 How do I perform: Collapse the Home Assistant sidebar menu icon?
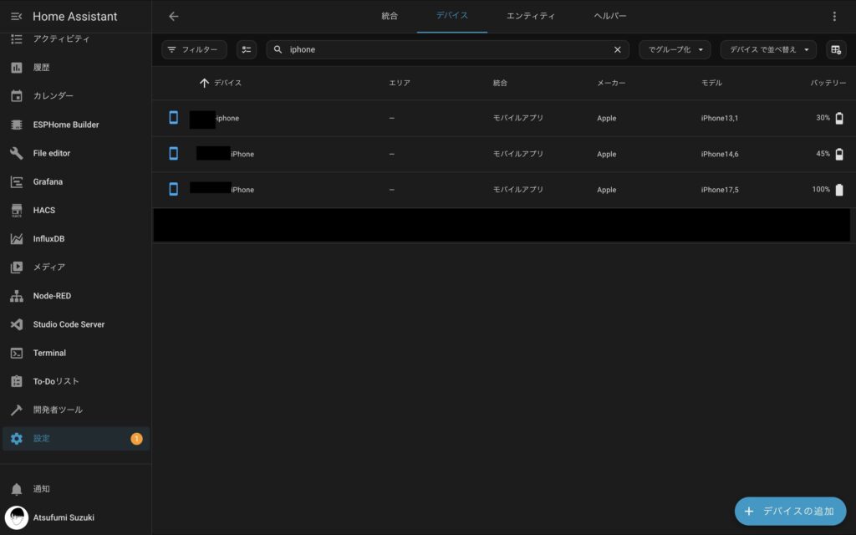click(x=17, y=17)
